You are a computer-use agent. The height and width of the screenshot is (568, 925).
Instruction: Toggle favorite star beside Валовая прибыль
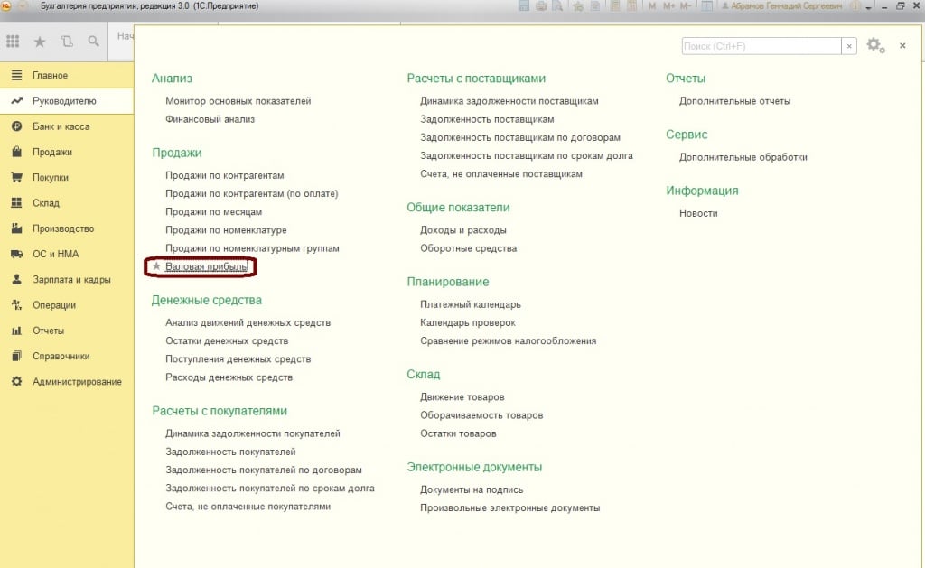coord(156,267)
